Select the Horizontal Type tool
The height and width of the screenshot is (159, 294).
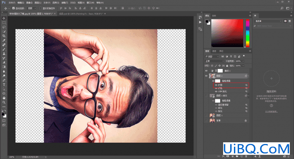pyautogui.click(x=4, y=85)
